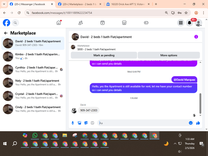Open the volume speaker tray icon
The height and width of the screenshot is (156, 208).
coord(180,151)
